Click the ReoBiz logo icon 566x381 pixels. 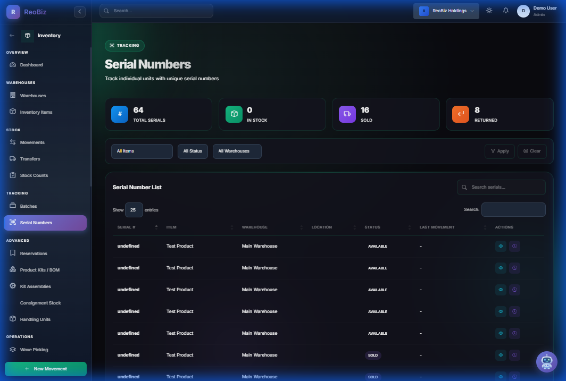pyautogui.click(x=13, y=11)
